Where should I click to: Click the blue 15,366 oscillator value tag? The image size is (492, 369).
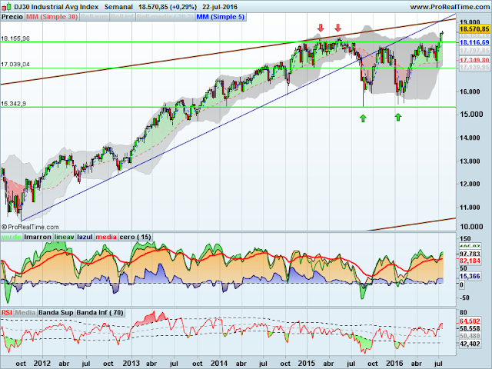(470, 276)
